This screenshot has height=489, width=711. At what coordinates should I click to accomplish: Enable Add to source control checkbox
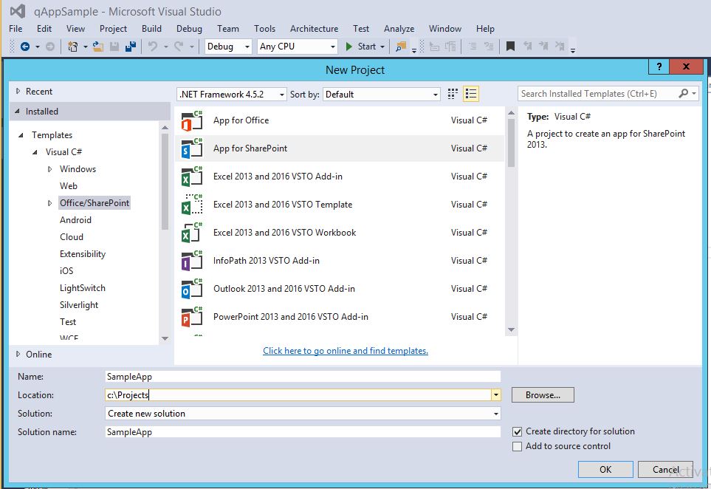pyautogui.click(x=517, y=446)
